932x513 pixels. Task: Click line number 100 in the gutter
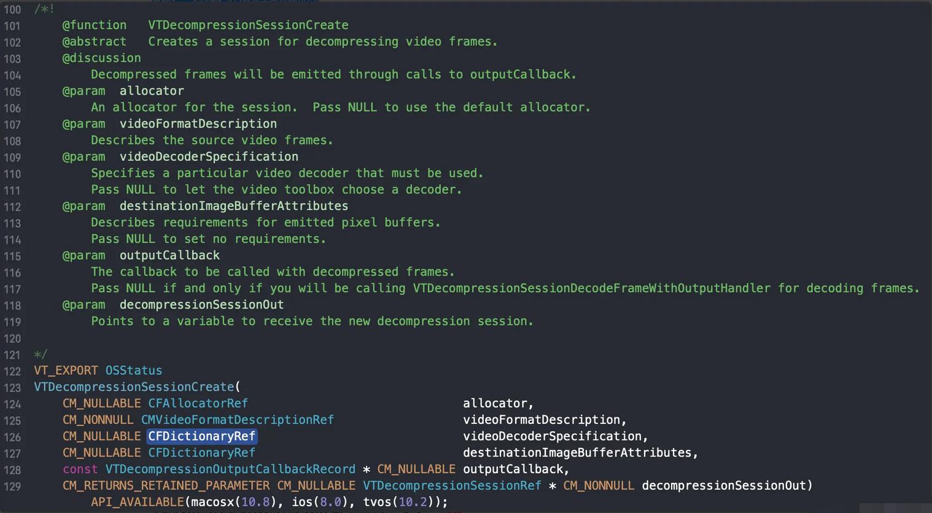pyautogui.click(x=12, y=10)
